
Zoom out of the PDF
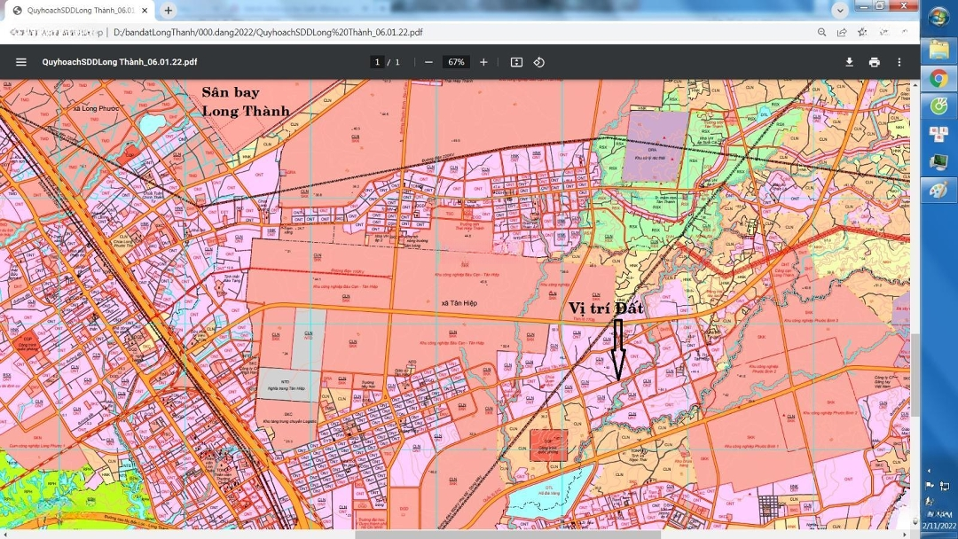(x=428, y=62)
